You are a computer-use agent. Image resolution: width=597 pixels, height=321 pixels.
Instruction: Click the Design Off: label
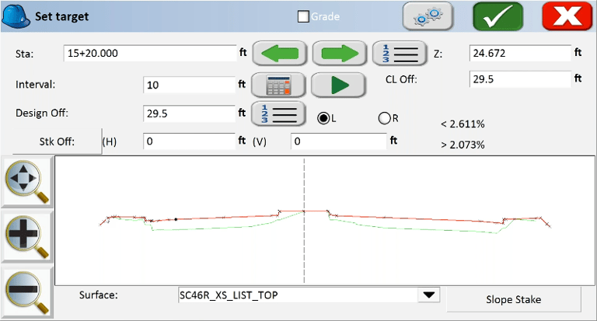42,113
